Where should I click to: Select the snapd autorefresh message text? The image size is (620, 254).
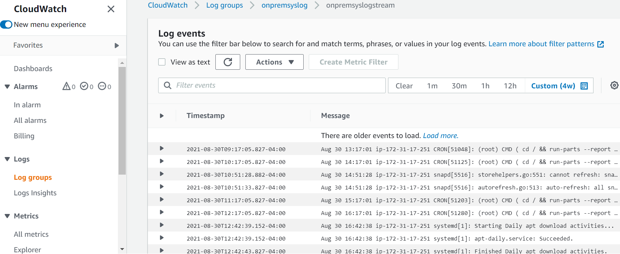(x=469, y=187)
